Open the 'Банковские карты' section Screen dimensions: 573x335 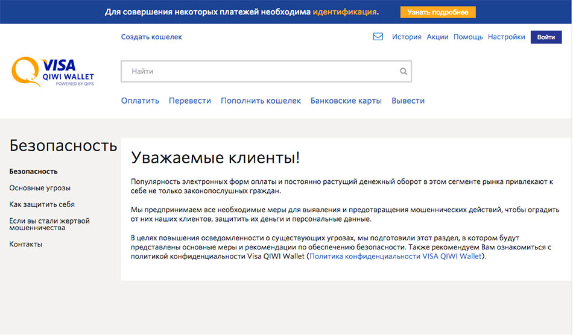tap(346, 101)
